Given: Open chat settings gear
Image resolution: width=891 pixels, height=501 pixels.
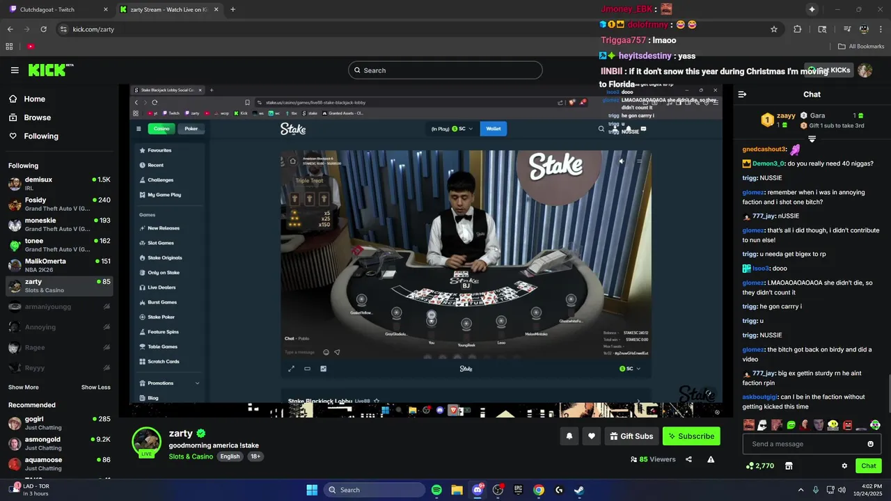Looking at the screenshot, I should pyautogui.click(x=844, y=466).
